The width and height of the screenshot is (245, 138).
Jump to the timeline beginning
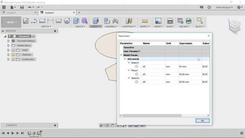click(3, 133)
